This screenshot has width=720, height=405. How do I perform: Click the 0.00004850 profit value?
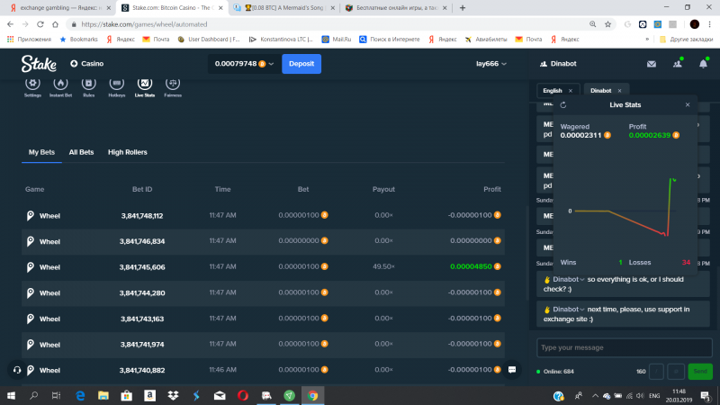[x=471, y=266]
